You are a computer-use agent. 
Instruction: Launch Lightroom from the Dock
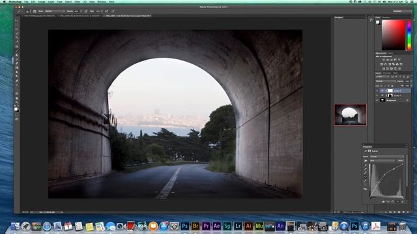click(x=238, y=226)
